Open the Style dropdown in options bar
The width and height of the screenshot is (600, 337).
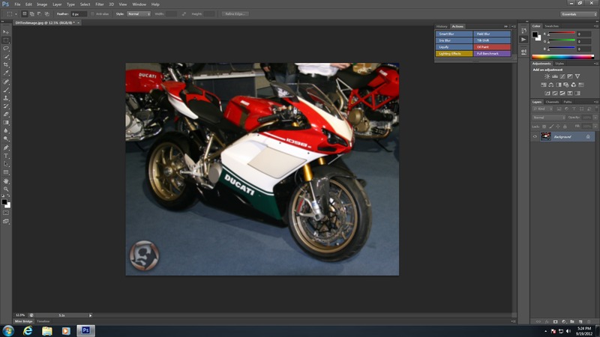[x=138, y=13]
